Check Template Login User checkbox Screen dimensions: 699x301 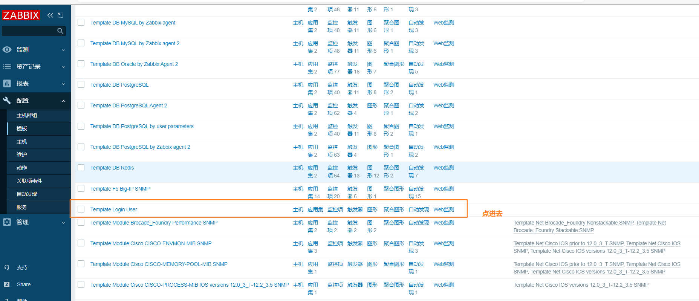point(81,209)
